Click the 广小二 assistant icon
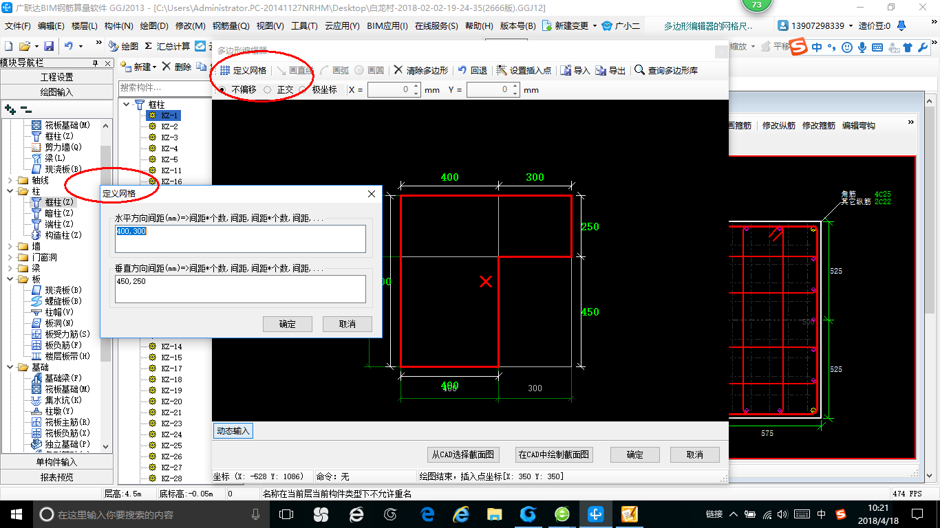940x528 pixels. (607, 25)
